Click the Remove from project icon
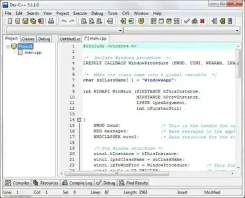 pos(131,21)
